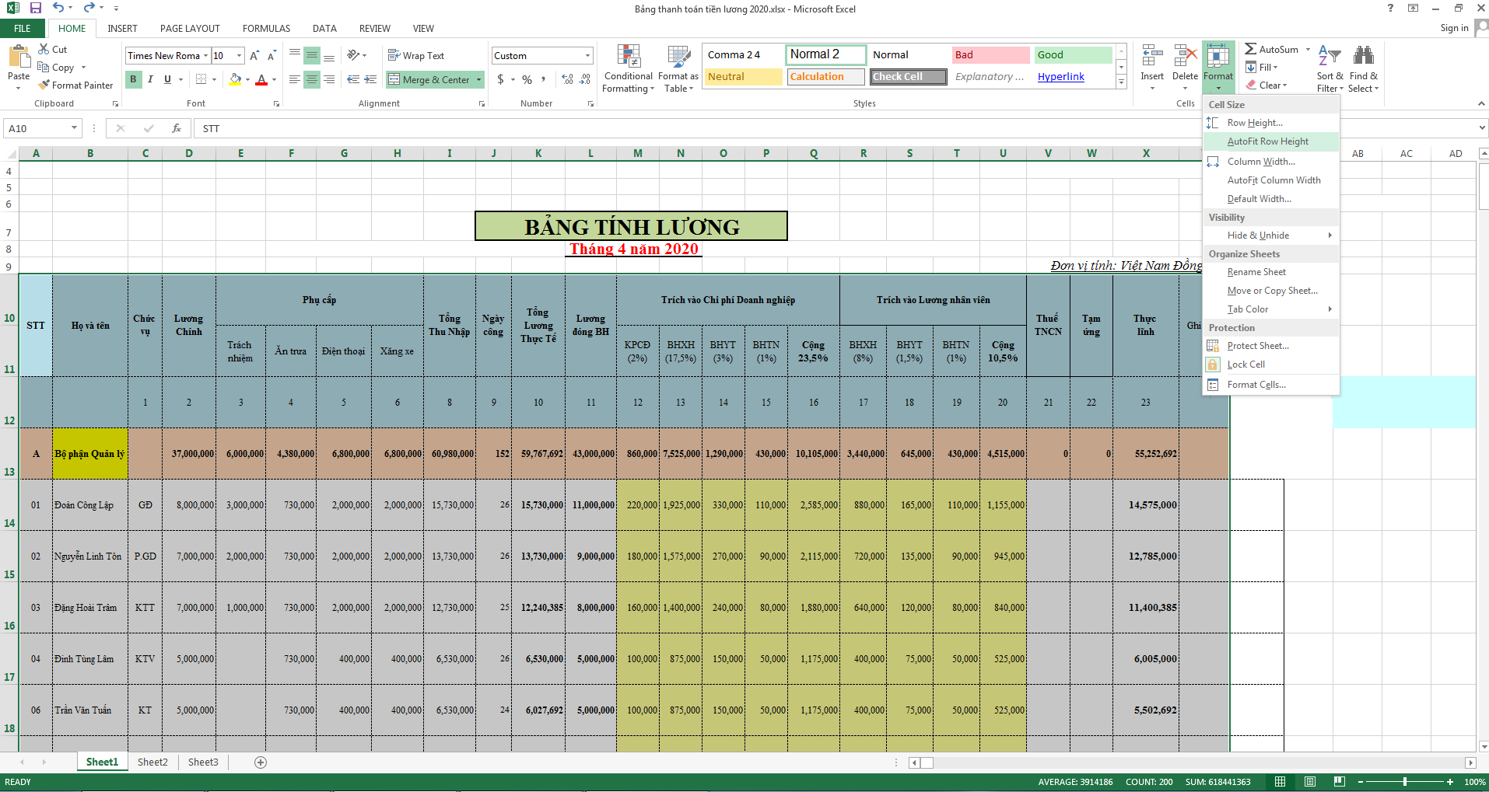Click the Format as Table icon
This screenshot has width=1489, height=792.
pyautogui.click(x=677, y=68)
